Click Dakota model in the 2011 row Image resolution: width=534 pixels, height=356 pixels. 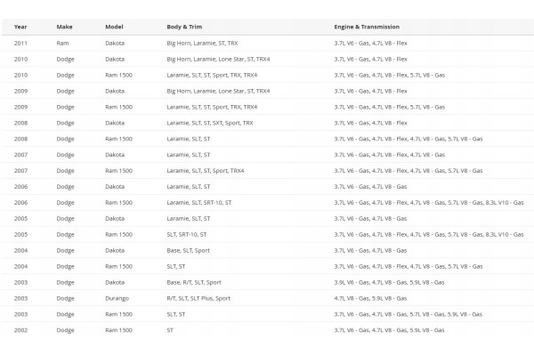point(115,43)
